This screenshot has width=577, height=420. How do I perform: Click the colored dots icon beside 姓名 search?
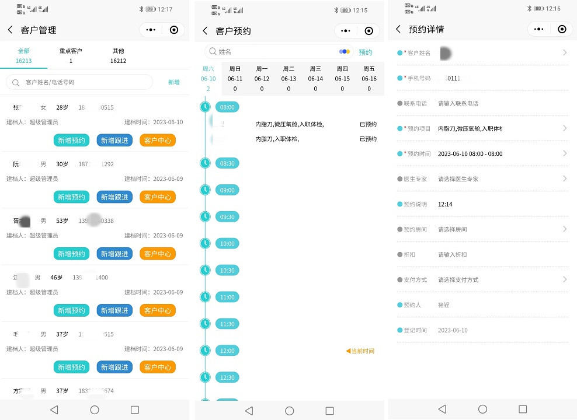pyautogui.click(x=344, y=52)
